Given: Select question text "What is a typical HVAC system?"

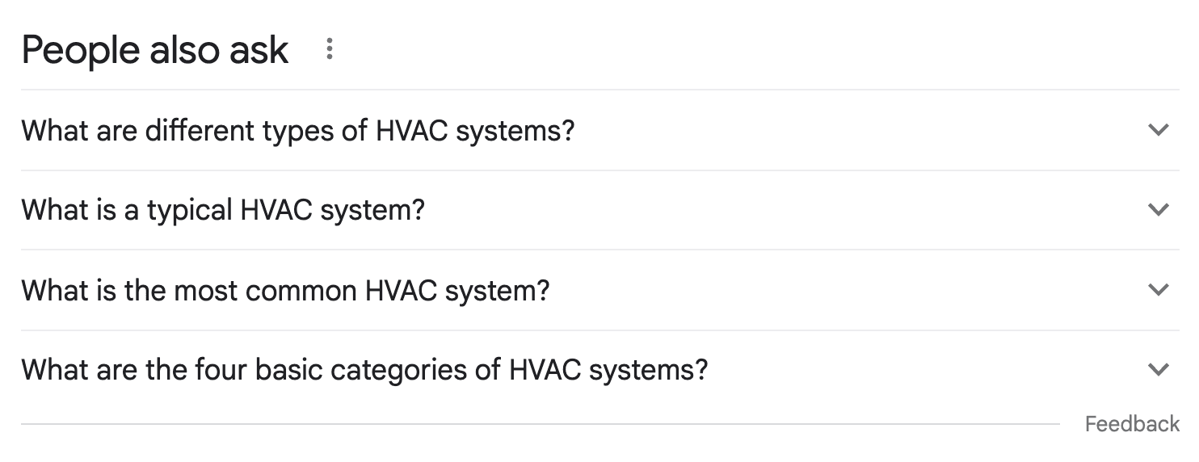Looking at the screenshot, I should pos(223,210).
